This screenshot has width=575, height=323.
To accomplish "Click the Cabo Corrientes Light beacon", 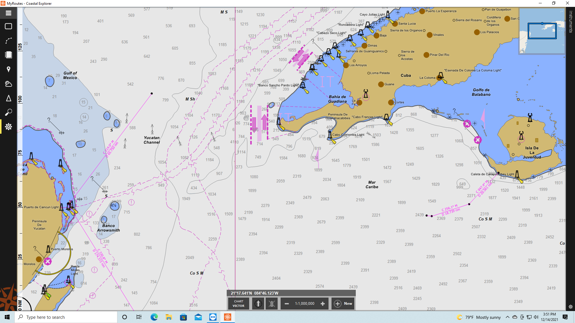I will tap(330, 135).
